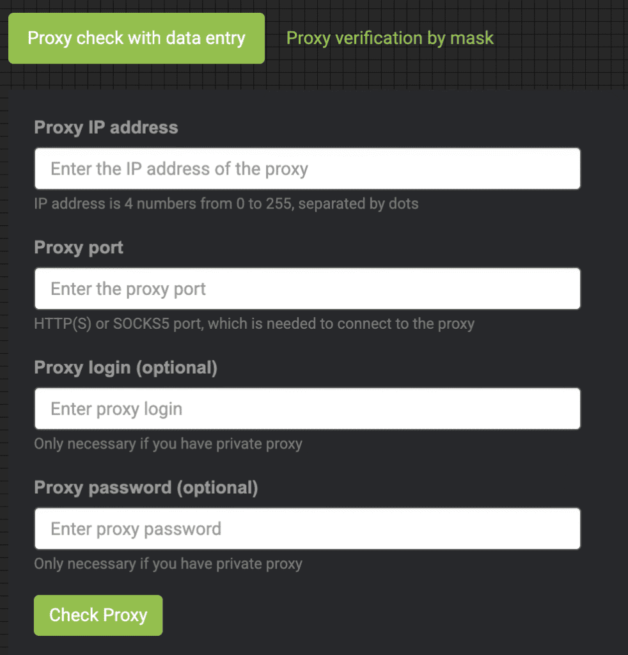Click the IP address format hint text

(x=226, y=203)
